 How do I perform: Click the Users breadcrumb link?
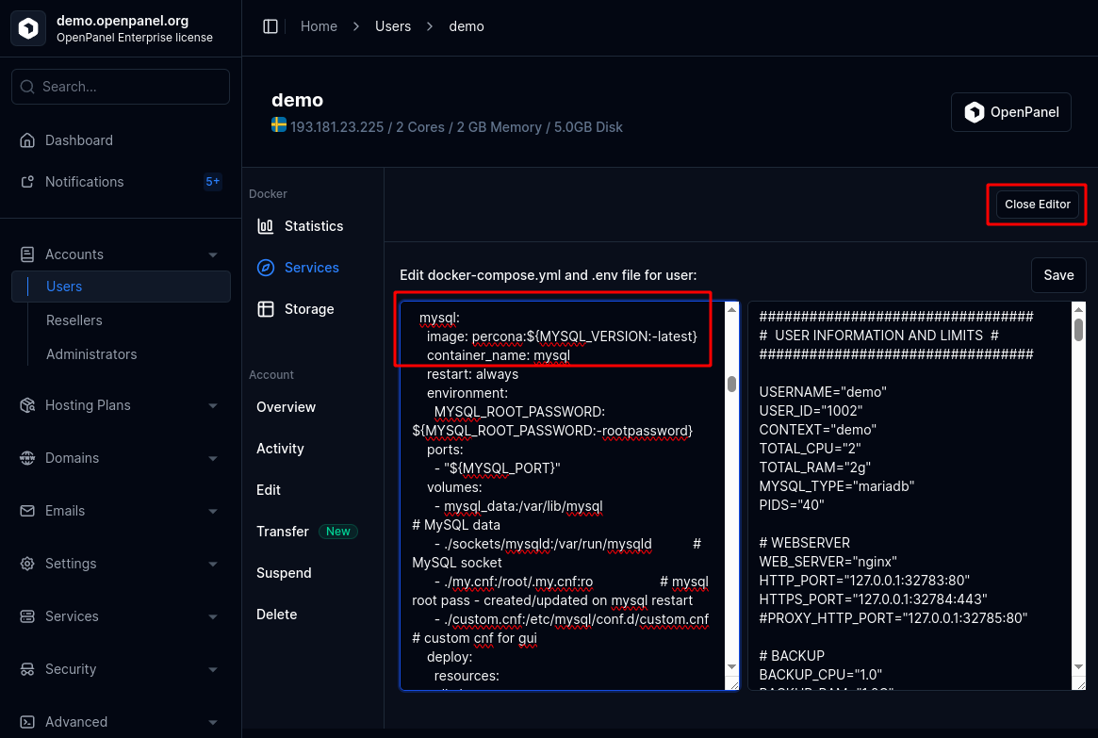393,26
